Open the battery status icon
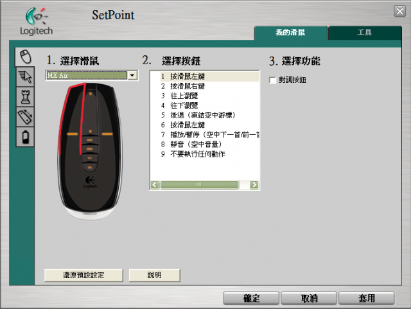Viewport: 411px width, 309px height. coord(25,137)
